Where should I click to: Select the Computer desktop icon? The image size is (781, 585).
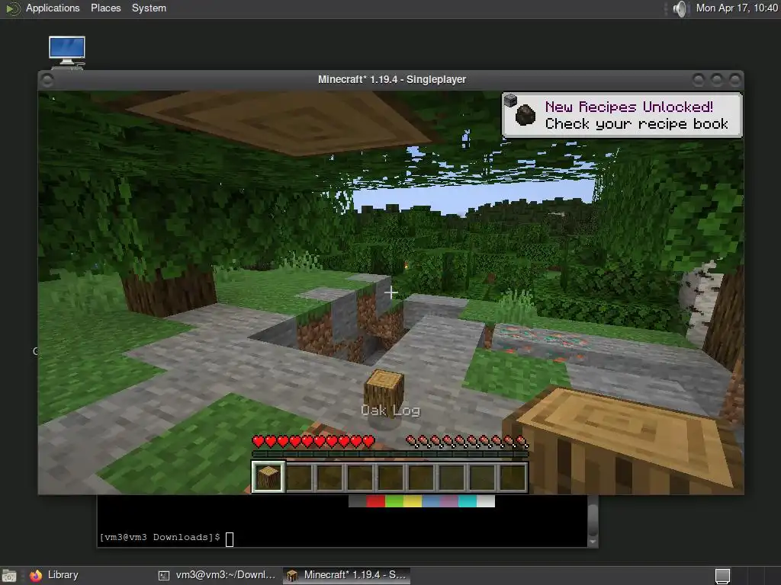[x=67, y=52]
